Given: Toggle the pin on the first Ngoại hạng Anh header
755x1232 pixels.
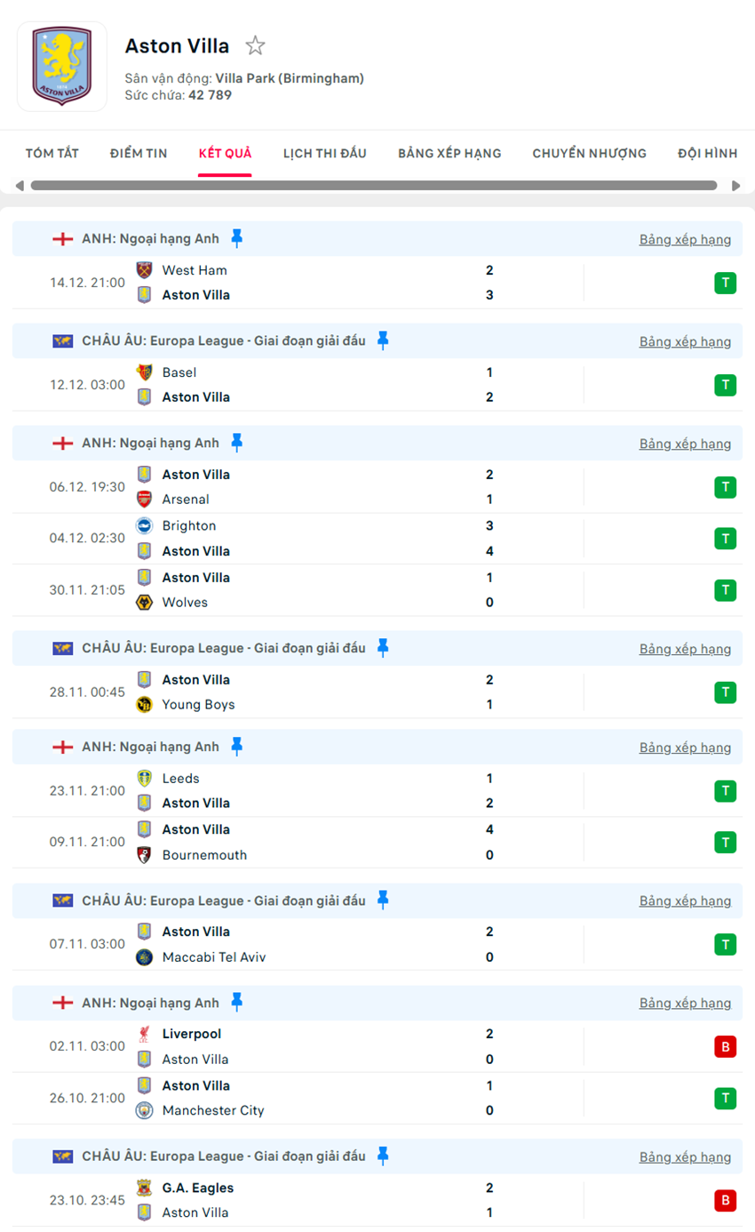Looking at the screenshot, I should (236, 238).
